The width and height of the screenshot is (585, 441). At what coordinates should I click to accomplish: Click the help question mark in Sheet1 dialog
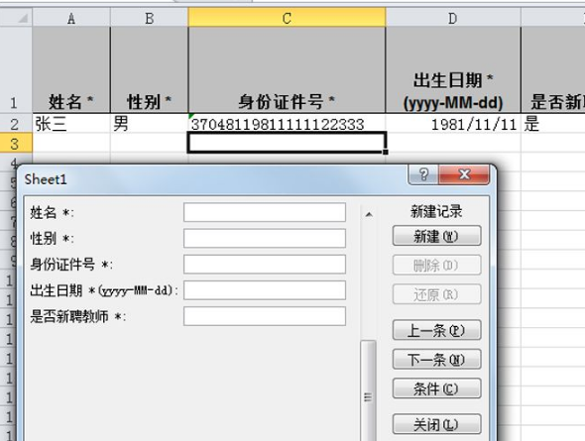tap(423, 174)
